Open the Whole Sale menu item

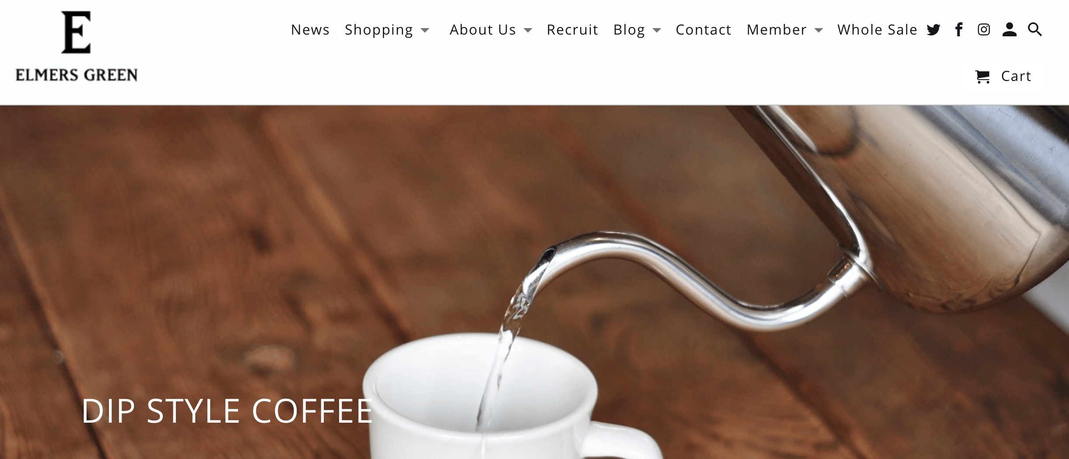click(877, 29)
